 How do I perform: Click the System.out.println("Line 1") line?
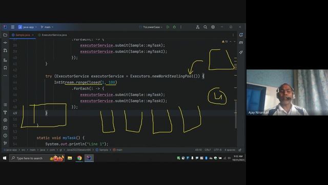tap(77, 144)
